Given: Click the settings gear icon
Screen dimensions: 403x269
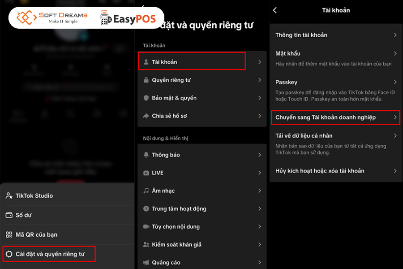Looking at the screenshot, I should click(x=9, y=254).
